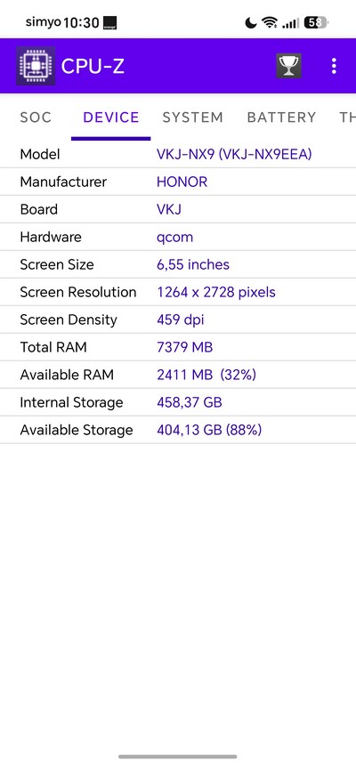Tap the Manufacturer HONOR row
356x768 pixels.
coord(178,182)
